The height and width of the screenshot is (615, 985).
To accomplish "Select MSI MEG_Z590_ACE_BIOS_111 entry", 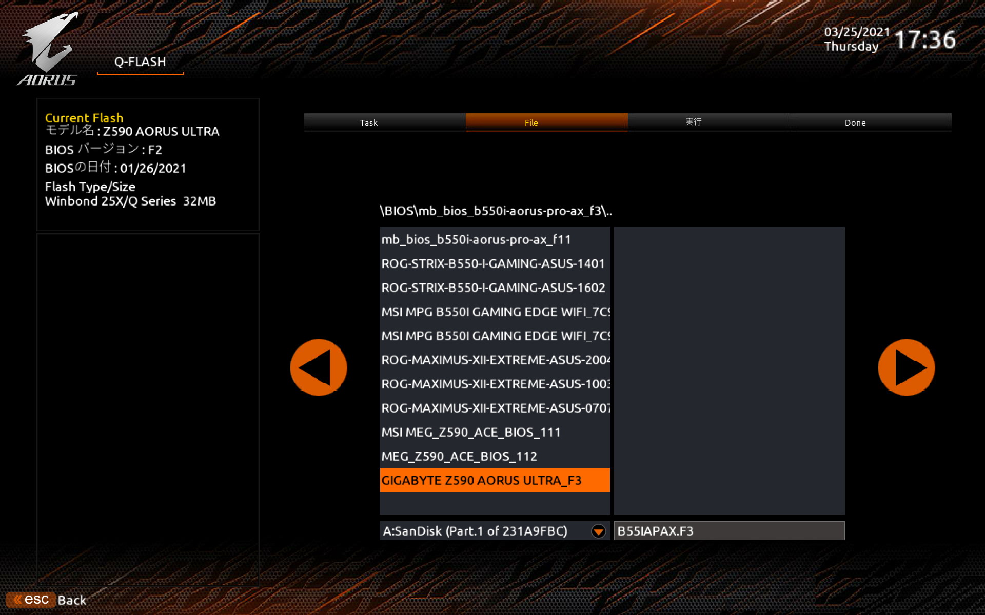I will (x=495, y=432).
